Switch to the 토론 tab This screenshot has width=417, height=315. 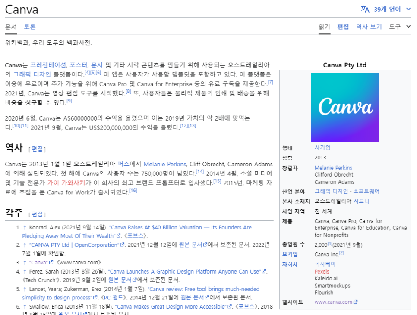click(x=29, y=27)
